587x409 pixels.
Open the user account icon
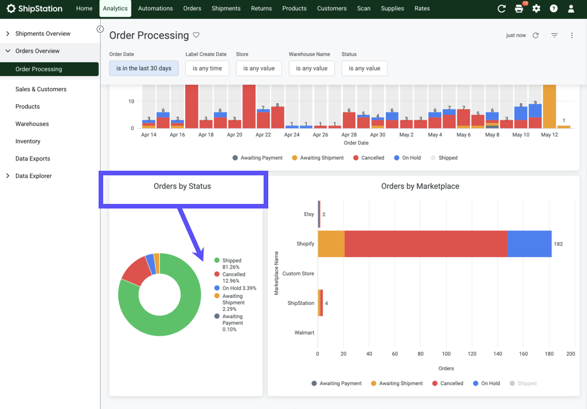click(570, 8)
